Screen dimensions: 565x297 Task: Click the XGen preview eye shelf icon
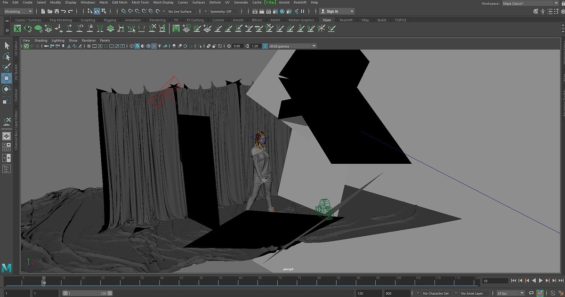[x=28, y=29]
